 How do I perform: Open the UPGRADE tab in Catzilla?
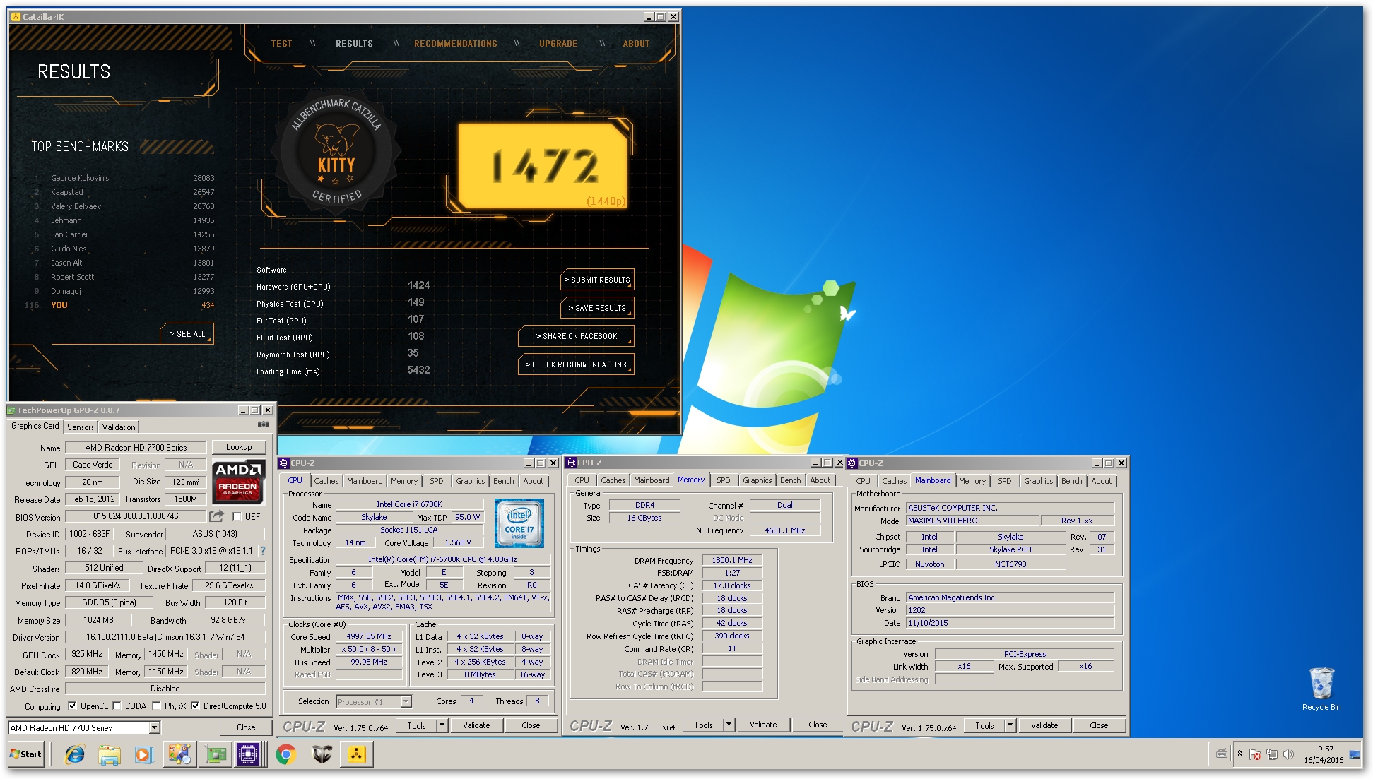pyautogui.click(x=558, y=44)
